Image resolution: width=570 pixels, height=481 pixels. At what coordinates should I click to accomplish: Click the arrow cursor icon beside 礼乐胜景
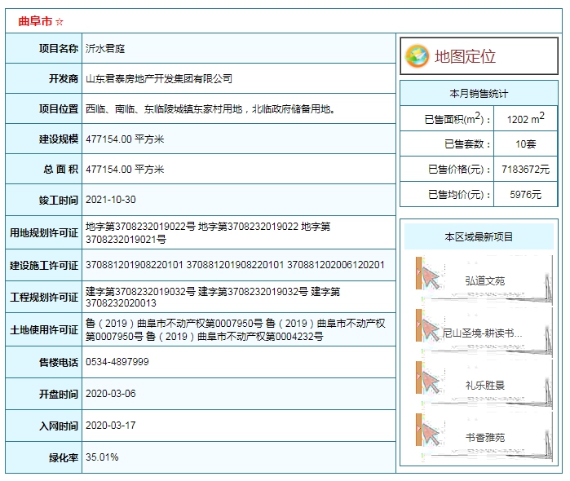[x=431, y=382]
